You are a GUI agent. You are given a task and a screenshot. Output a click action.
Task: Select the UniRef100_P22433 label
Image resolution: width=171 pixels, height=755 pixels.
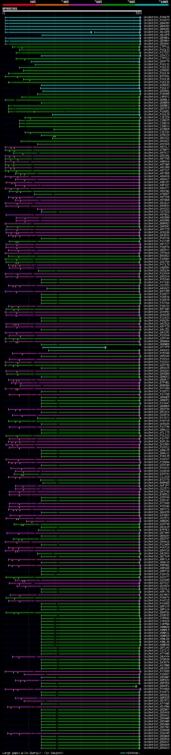coord(157,318)
